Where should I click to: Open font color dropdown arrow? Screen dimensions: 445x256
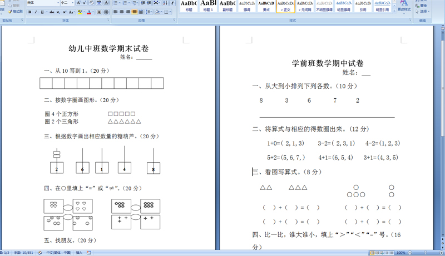pyautogui.click(x=93, y=12)
